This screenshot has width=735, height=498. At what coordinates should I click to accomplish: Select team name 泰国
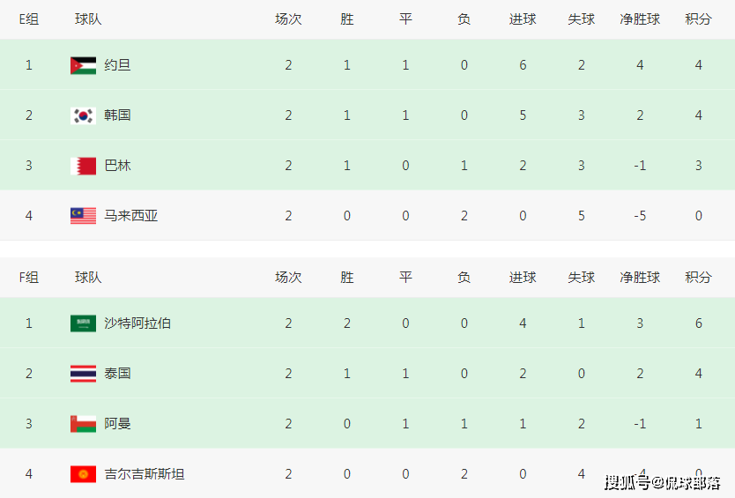click(x=117, y=374)
